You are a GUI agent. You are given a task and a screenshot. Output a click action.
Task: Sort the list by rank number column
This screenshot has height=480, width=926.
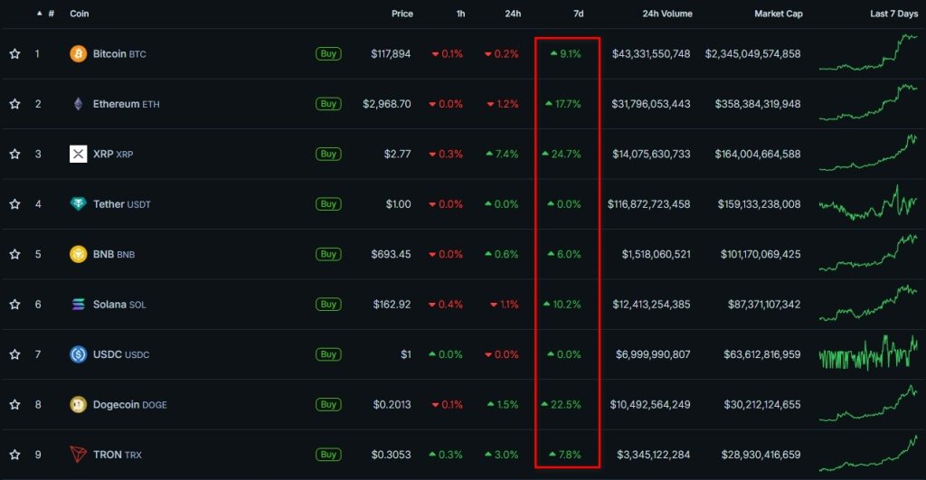[50, 14]
